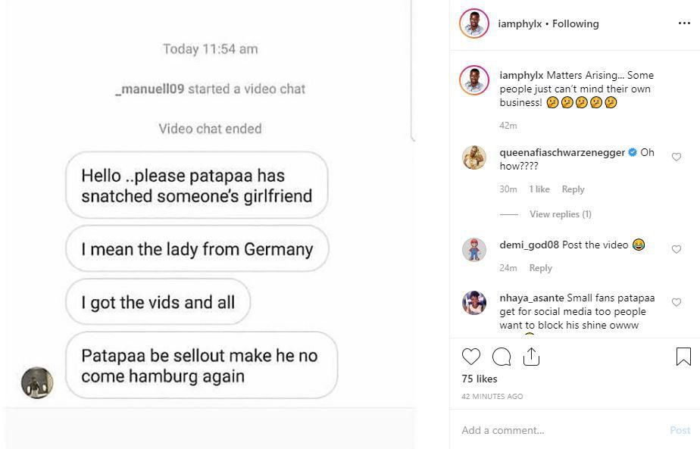Open the comment bubble icon
700x449 pixels.
point(502,357)
